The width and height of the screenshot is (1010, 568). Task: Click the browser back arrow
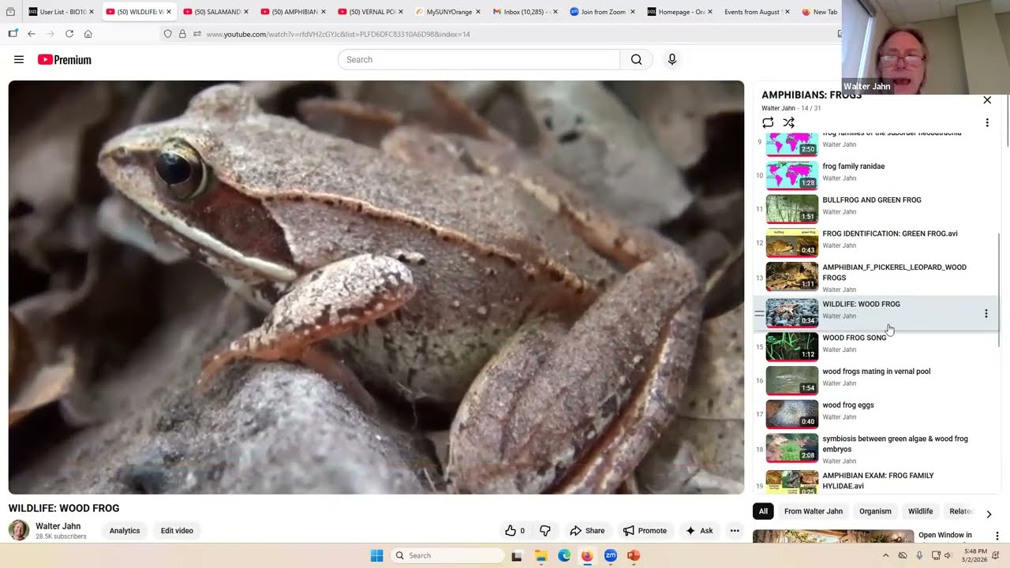coord(32,34)
